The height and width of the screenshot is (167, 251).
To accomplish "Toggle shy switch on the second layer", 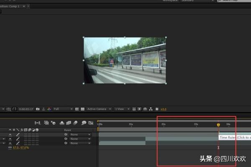I will click(10, 139).
